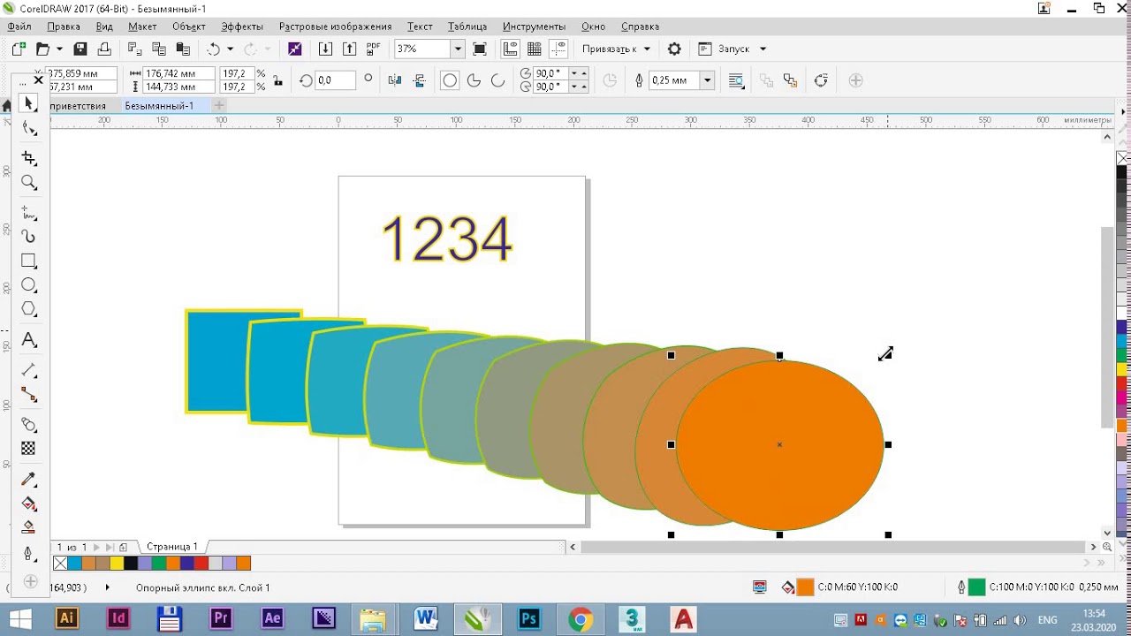Click Mirror vertically button
This screenshot has height=636, width=1131.
coord(419,80)
